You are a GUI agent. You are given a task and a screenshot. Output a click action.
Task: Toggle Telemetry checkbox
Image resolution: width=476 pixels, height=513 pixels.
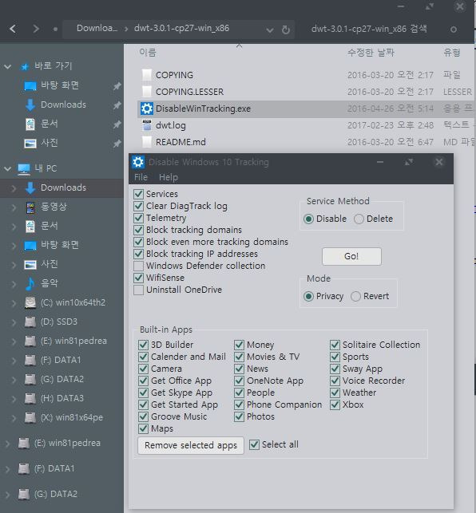point(139,218)
